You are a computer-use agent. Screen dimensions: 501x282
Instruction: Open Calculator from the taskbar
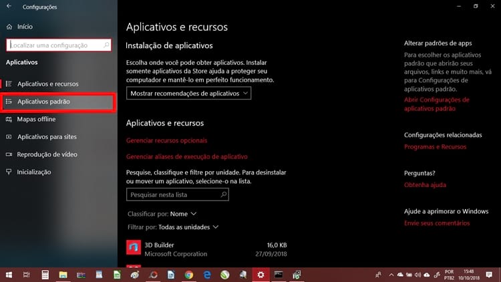pos(45,275)
